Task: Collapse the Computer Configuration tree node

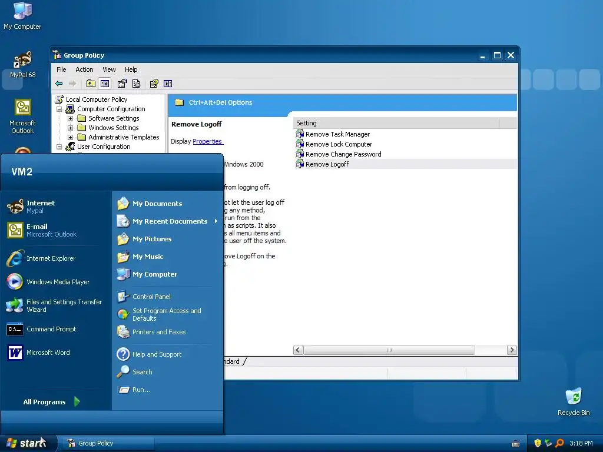Action: 59,109
